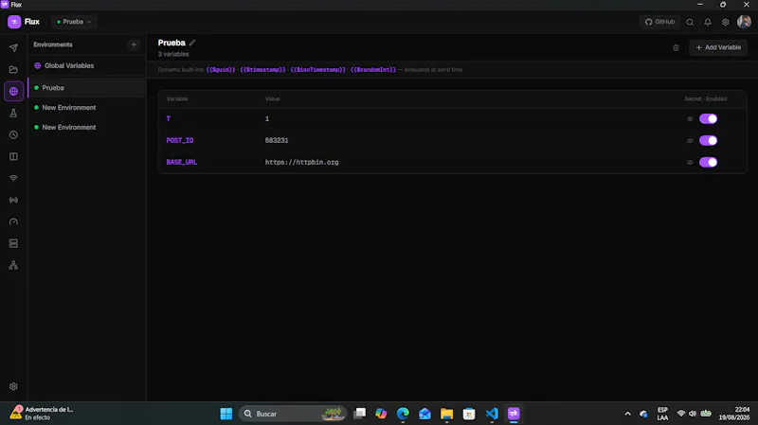
Task: Click the value 1 of variable T
Action: pyautogui.click(x=267, y=119)
